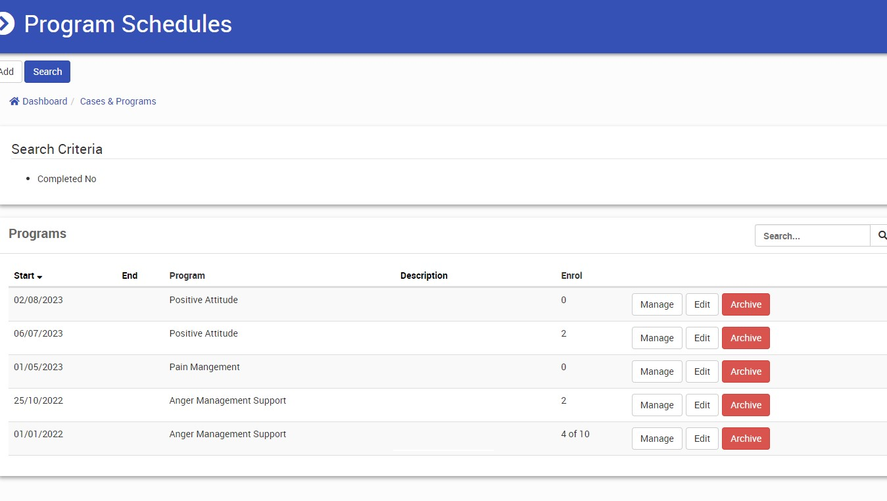The width and height of the screenshot is (887, 501).
Task: Archive the Pain Mangement program
Action: point(745,371)
